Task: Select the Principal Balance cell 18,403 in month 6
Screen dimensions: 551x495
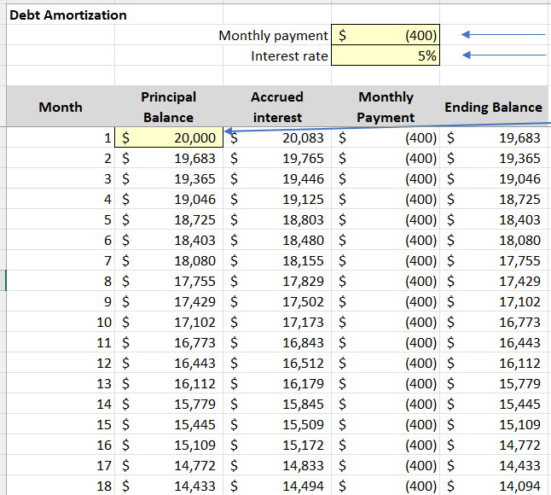Action: [x=169, y=240]
